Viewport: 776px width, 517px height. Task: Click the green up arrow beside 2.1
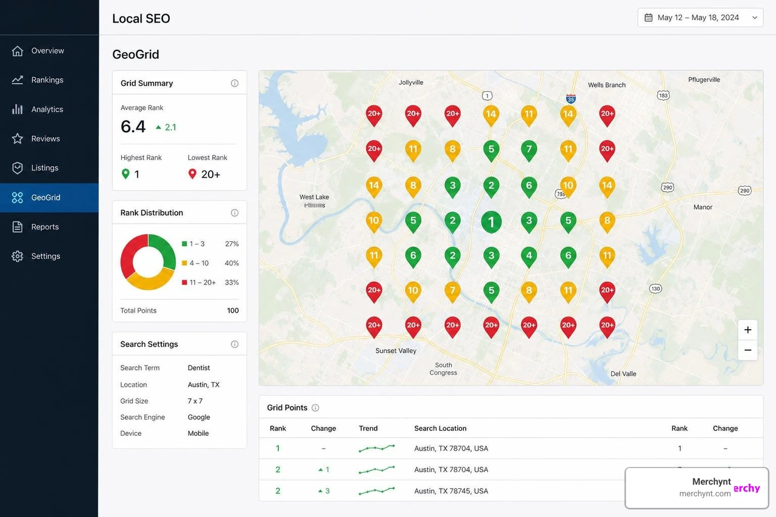(x=158, y=127)
